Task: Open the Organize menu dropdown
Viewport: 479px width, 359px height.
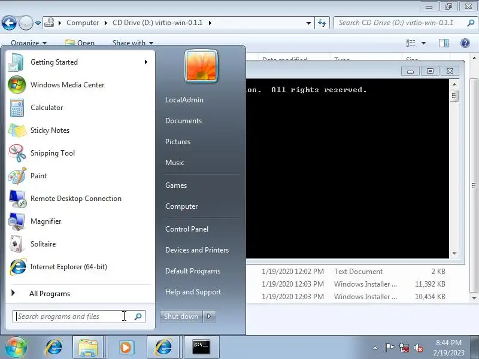Action: pos(29,43)
